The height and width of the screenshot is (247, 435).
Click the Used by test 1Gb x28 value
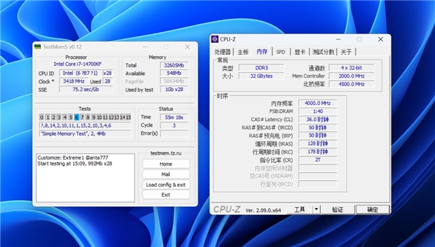[x=174, y=90]
